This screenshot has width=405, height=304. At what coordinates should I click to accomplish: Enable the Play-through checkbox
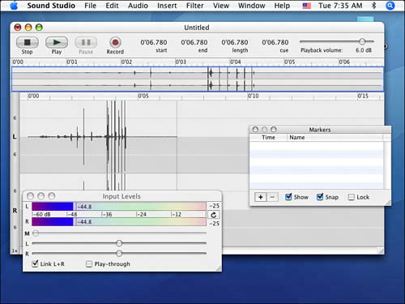89,264
